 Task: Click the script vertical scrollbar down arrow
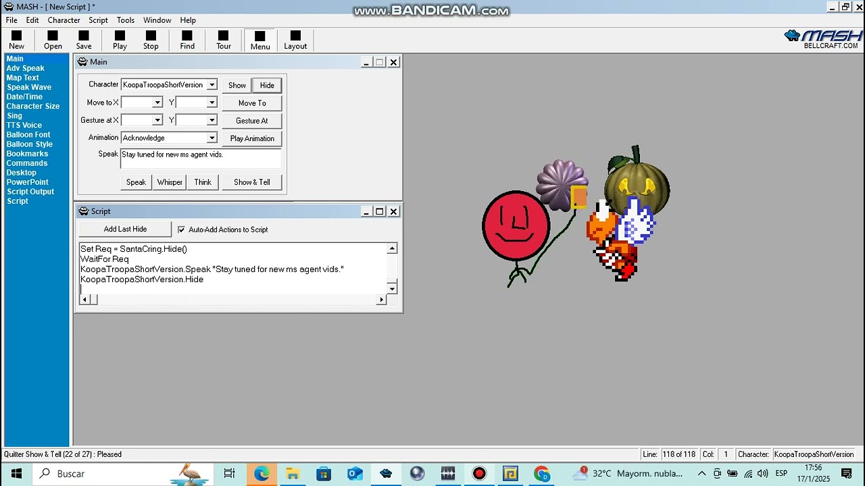(x=392, y=289)
